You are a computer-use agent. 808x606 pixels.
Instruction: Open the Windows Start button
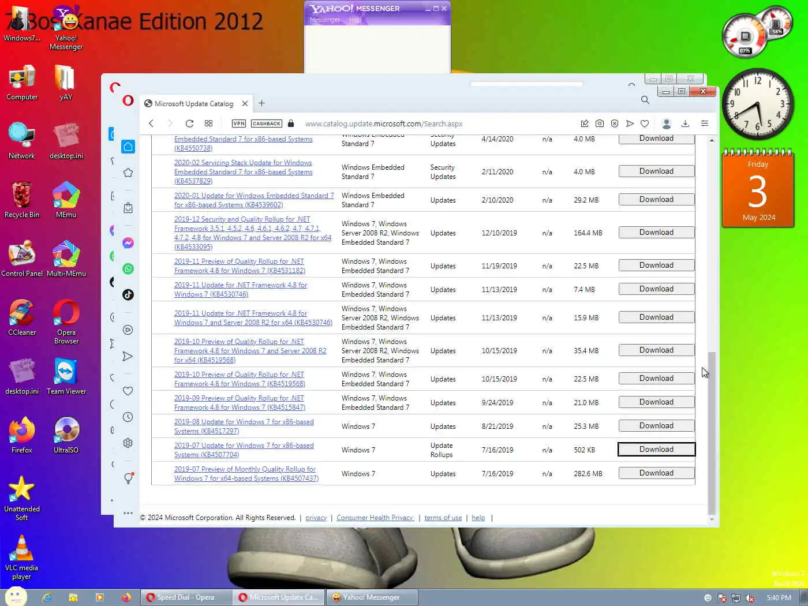[16, 597]
